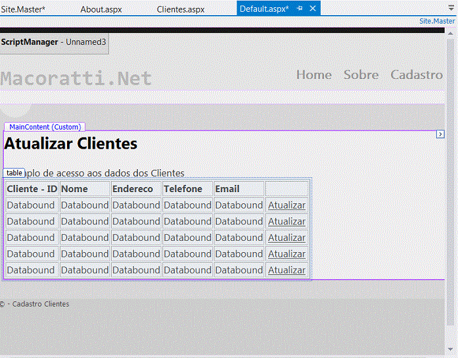458x358 pixels.
Task: Click the Site.Master master page link
Action: coord(437,21)
